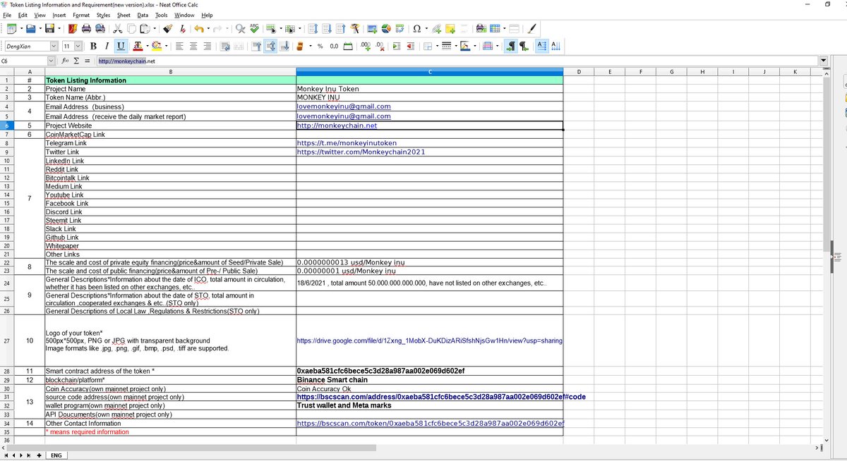Expand the Name Box dropdown
Screen dimensions: 847x461
[x=51, y=61]
